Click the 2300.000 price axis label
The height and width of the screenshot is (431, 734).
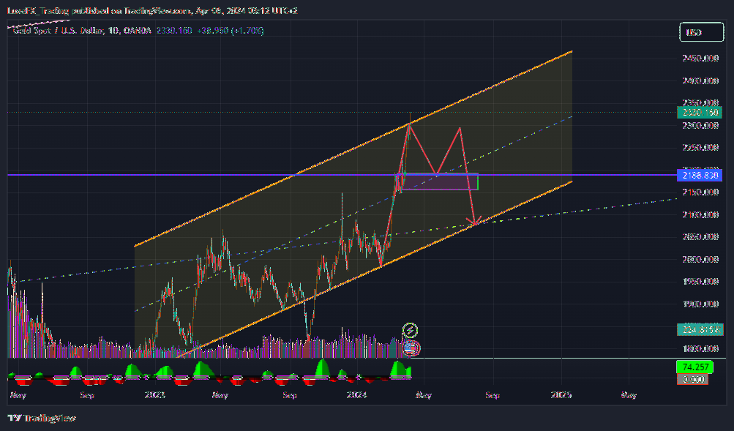700,125
